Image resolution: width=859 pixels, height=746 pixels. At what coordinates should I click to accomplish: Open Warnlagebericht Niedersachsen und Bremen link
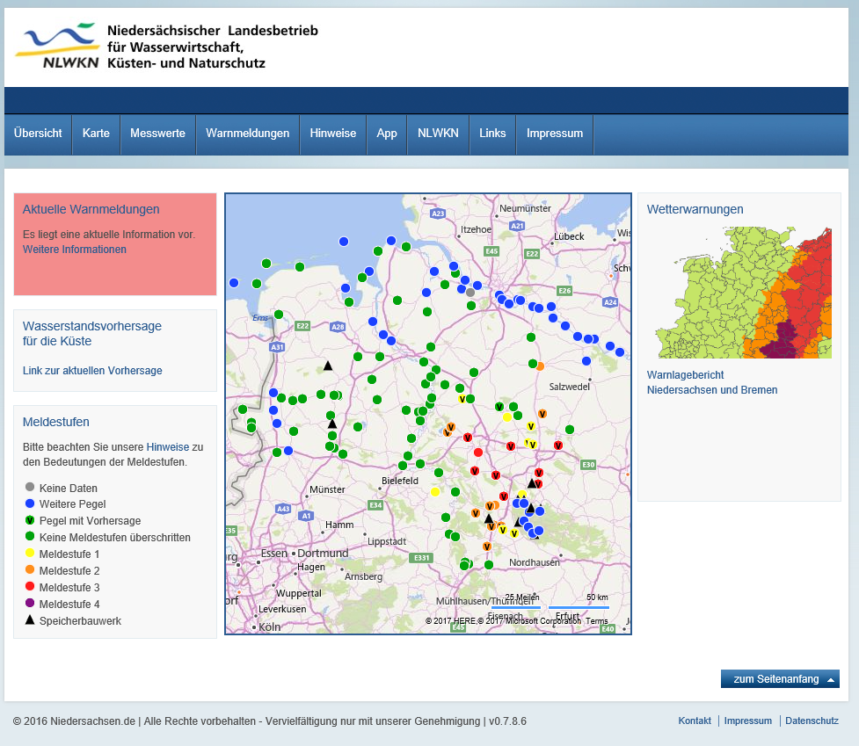712,382
